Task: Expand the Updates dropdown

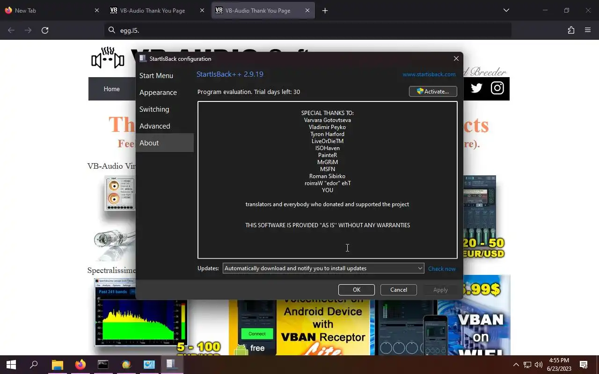Action: [x=323, y=268]
